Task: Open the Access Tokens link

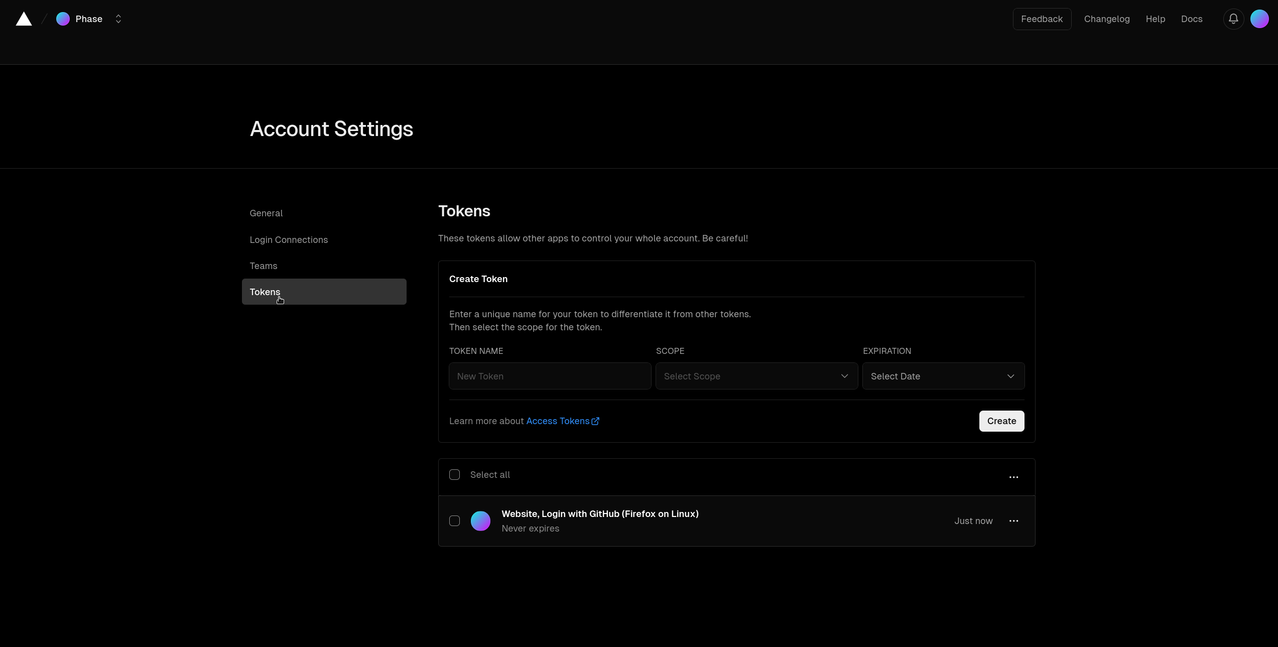Action: point(557,421)
